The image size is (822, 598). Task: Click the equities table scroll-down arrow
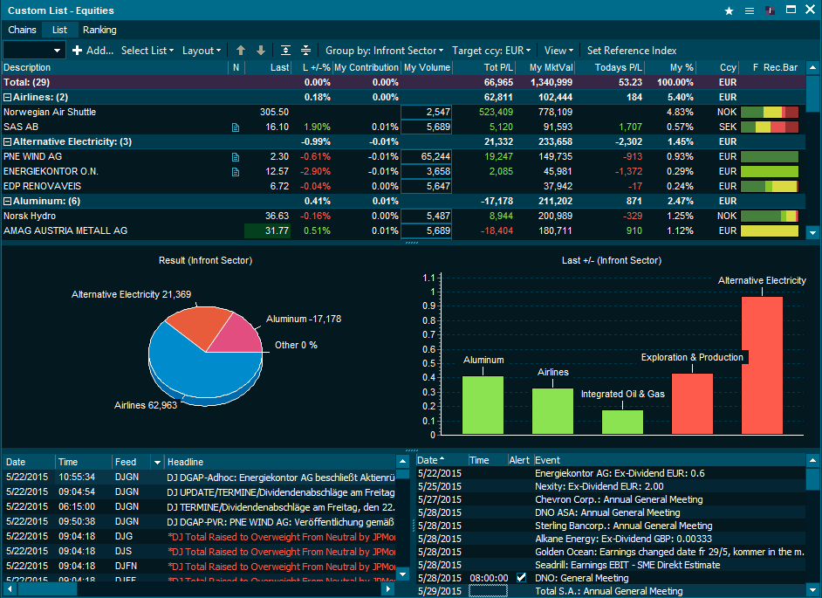point(812,232)
